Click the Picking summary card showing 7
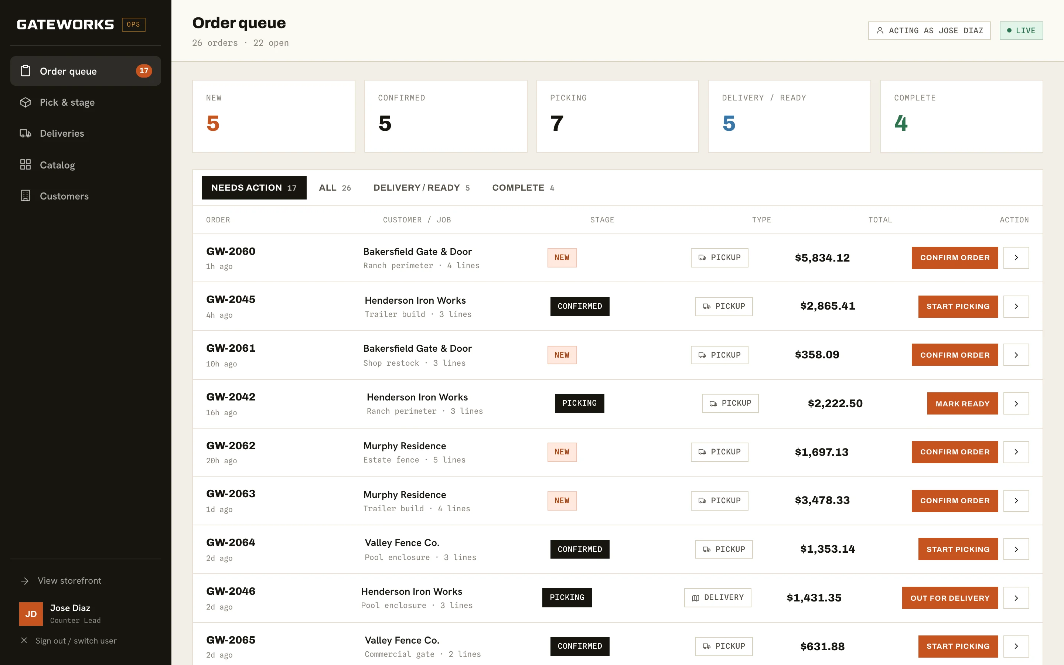Viewport: 1064px width, 665px height. [x=617, y=116]
